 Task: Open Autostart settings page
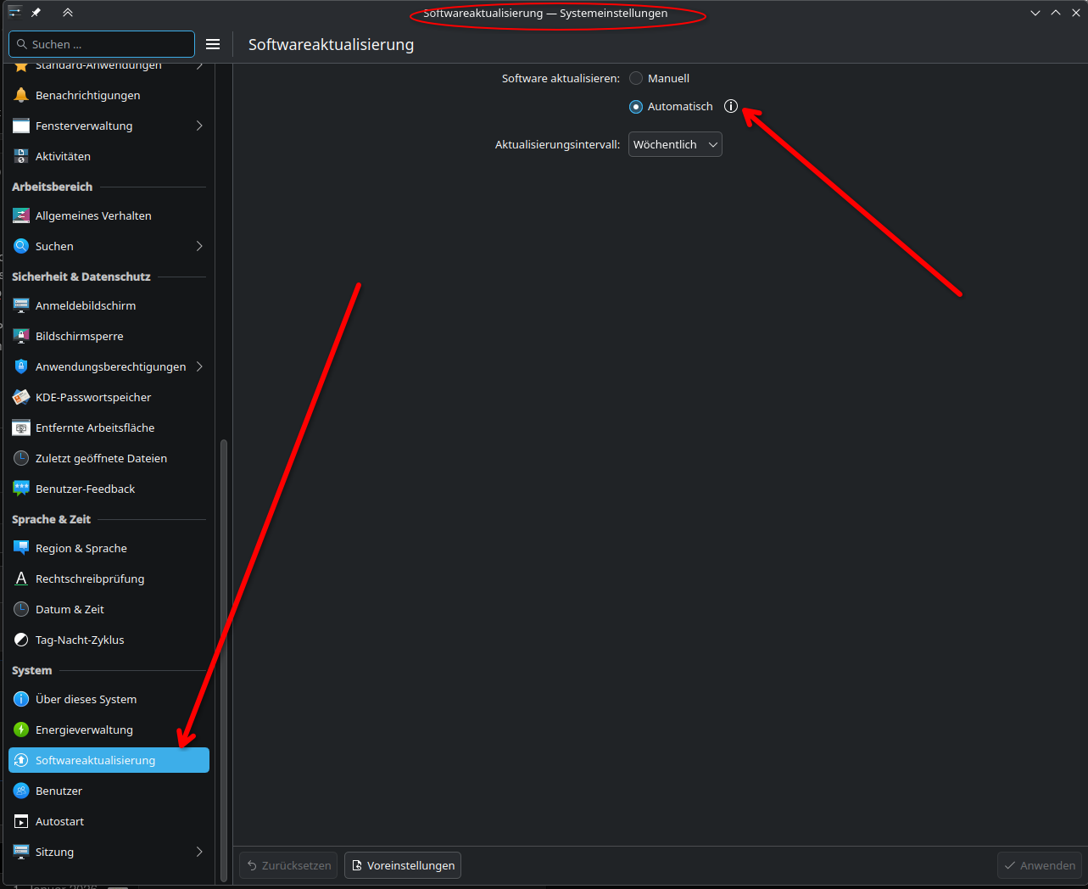[109, 821]
